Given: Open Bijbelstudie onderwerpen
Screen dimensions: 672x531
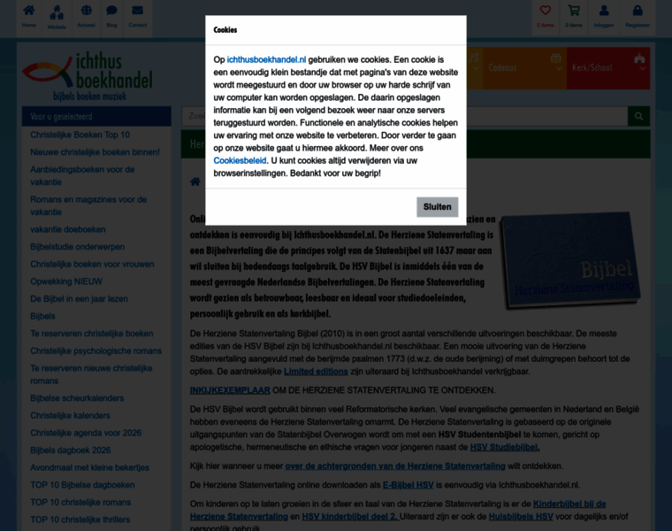Looking at the screenshot, I should pos(78,247).
